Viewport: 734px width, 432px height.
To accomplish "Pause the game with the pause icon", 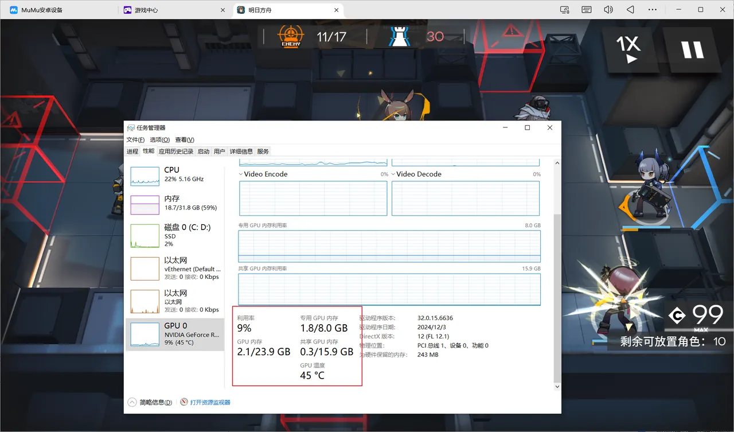I will click(692, 50).
